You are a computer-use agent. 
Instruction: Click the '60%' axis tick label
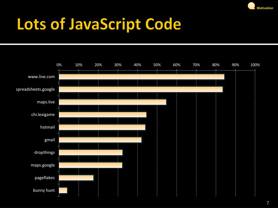click(x=176, y=65)
